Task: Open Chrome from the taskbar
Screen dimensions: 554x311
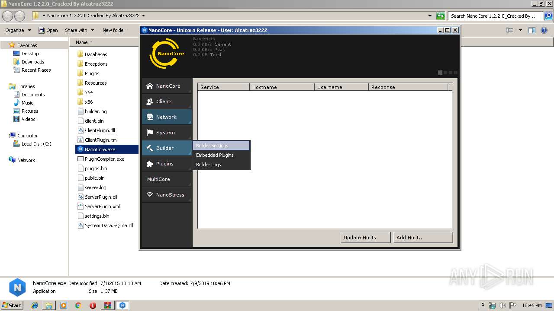Action: 78,305
